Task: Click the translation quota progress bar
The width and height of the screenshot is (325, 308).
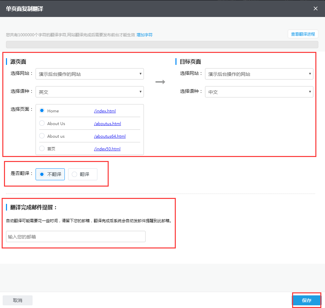Action: (x=162, y=44)
